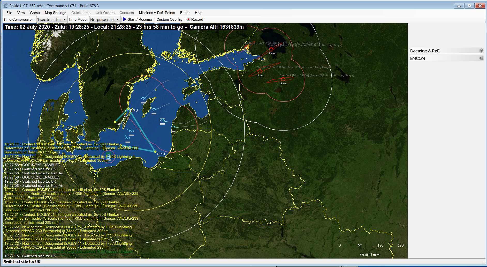Click the RP-2 reference point diamond

click(115, 122)
